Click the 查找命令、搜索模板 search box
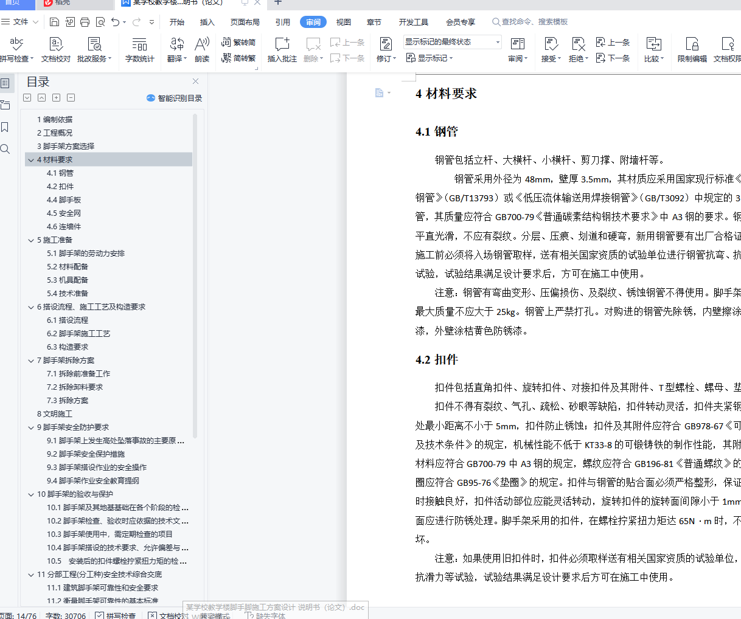The image size is (741, 619). click(x=530, y=22)
